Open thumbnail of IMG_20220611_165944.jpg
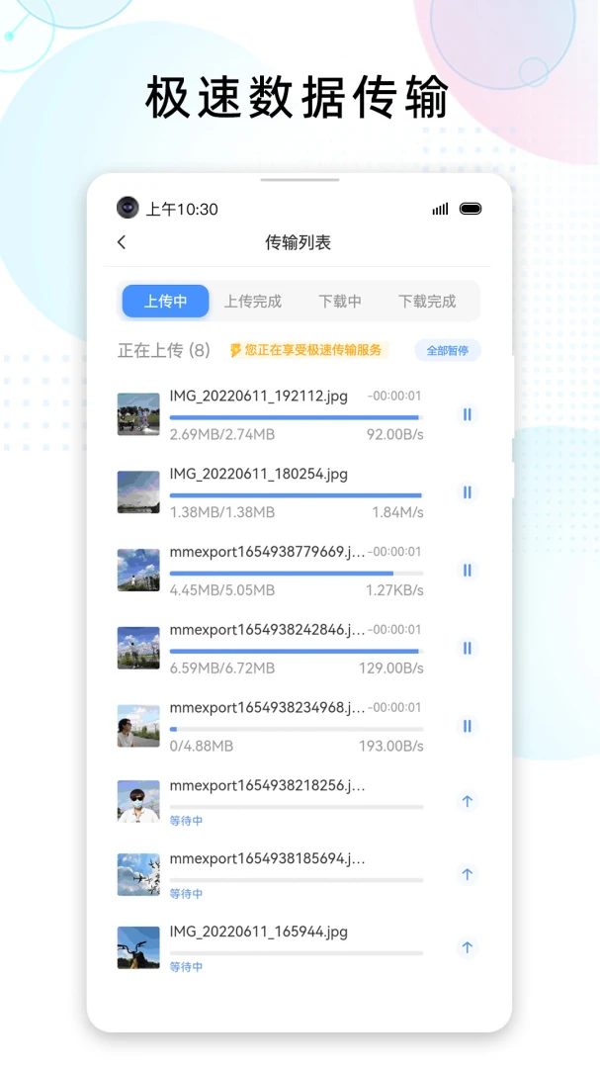 pyautogui.click(x=138, y=947)
